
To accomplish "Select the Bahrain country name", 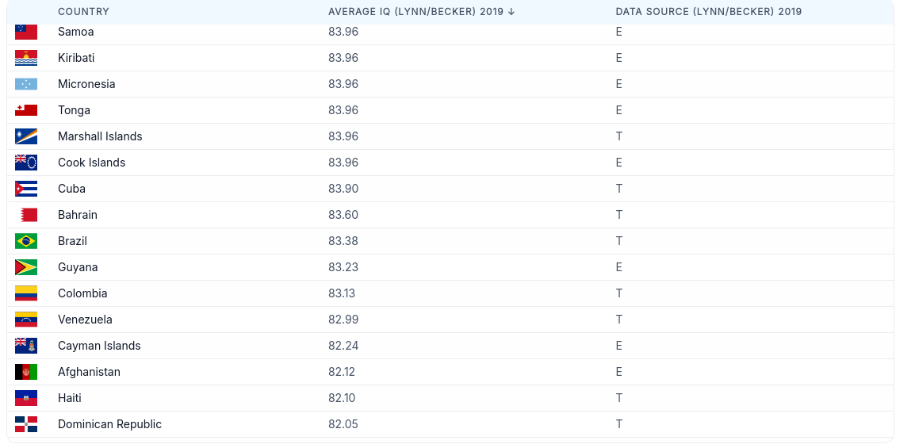I will point(78,215).
